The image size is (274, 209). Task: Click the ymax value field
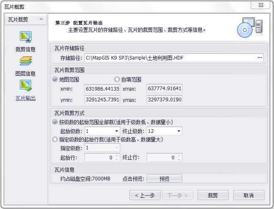[165, 99]
